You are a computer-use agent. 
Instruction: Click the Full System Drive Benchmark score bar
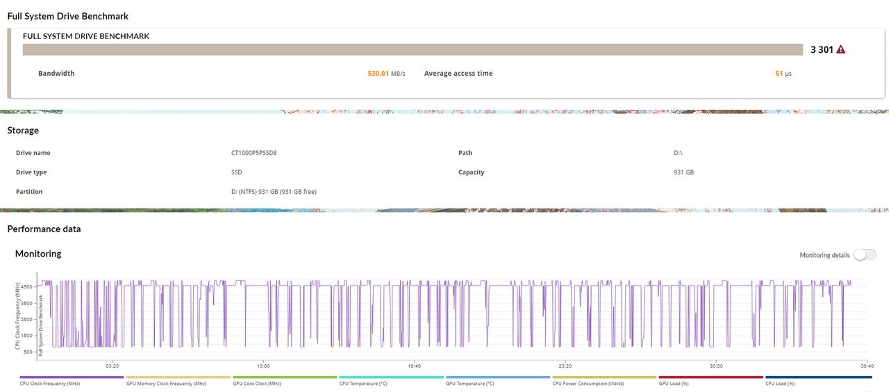(x=413, y=49)
